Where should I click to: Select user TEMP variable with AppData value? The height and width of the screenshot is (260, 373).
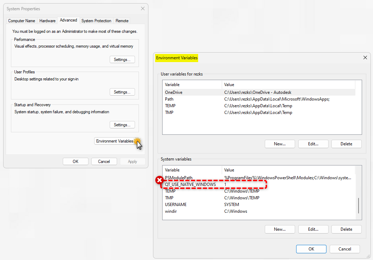click(259, 106)
